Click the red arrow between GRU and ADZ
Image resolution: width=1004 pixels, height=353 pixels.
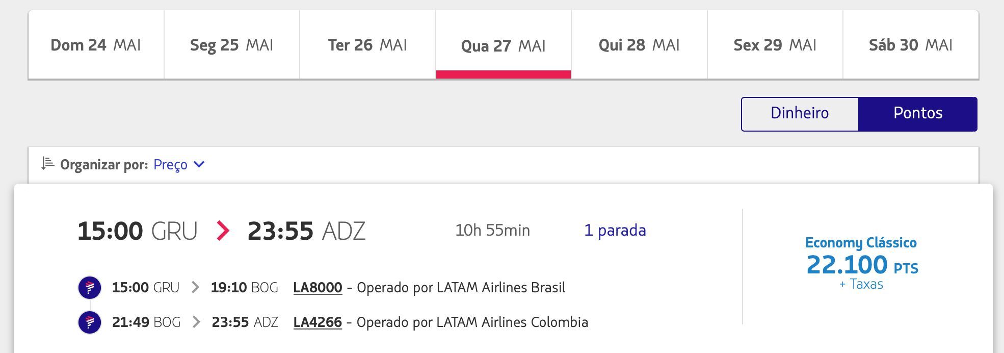click(x=222, y=231)
